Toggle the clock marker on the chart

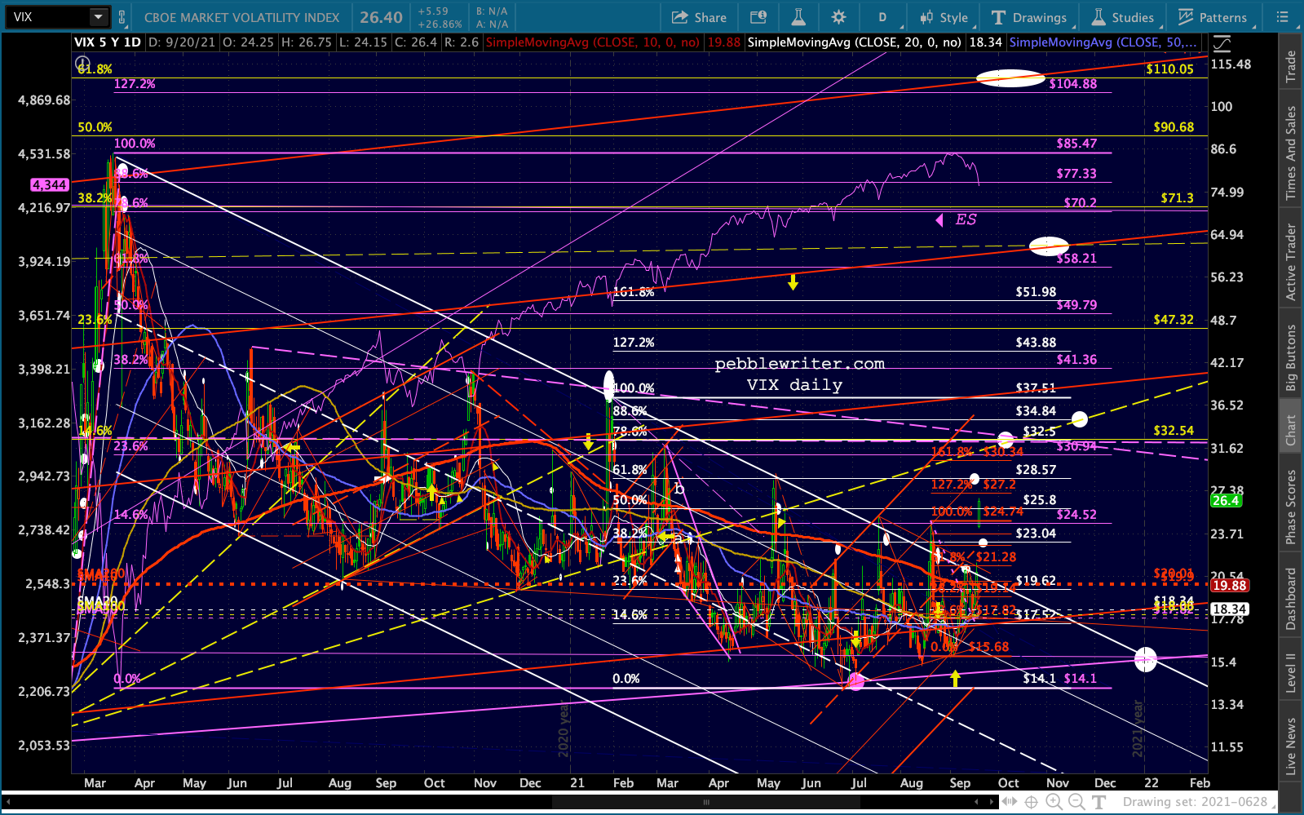(82, 62)
